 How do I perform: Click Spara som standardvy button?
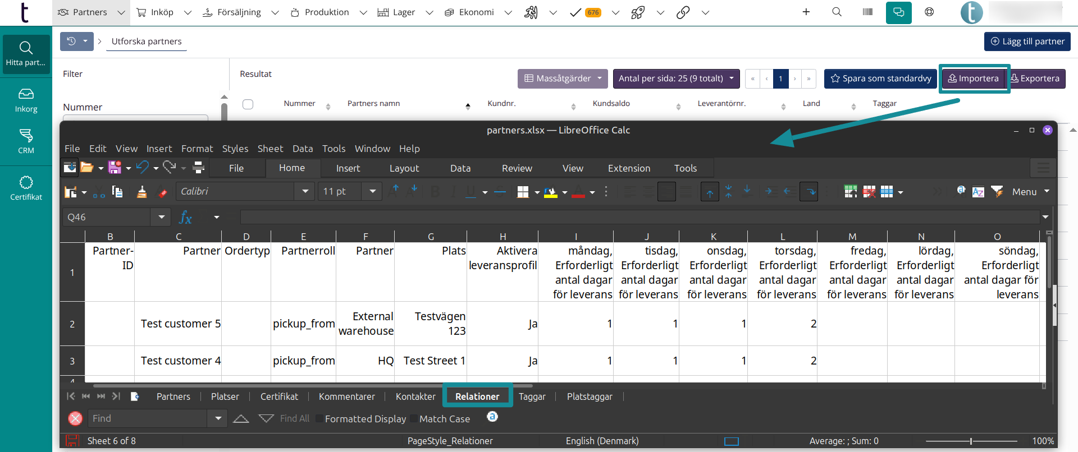tap(881, 79)
